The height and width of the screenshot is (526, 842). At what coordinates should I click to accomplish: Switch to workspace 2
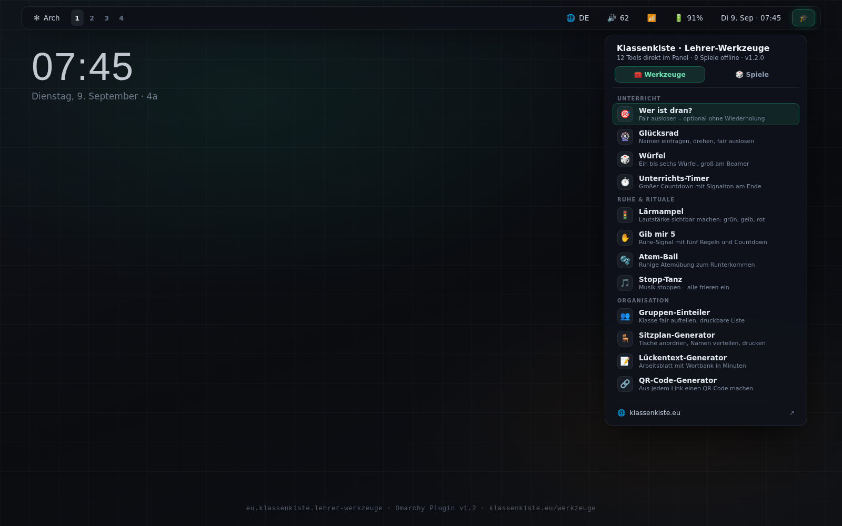[x=92, y=18]
